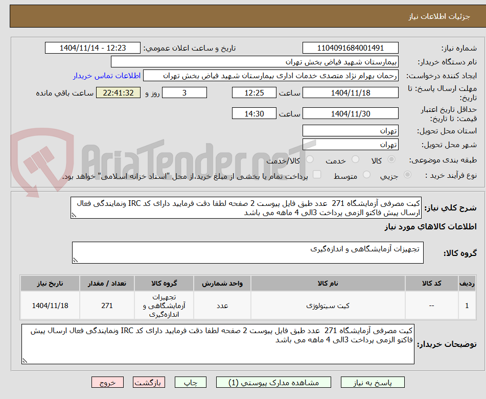Click the 1404/11/30 price validity date field
The width and height of the screenshot is (486, 399).
(x=350, y=113)
